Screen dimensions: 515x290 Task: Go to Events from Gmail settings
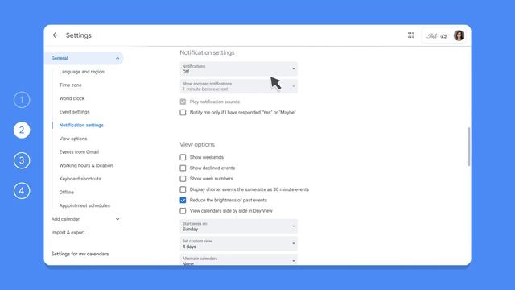[79, 152]
